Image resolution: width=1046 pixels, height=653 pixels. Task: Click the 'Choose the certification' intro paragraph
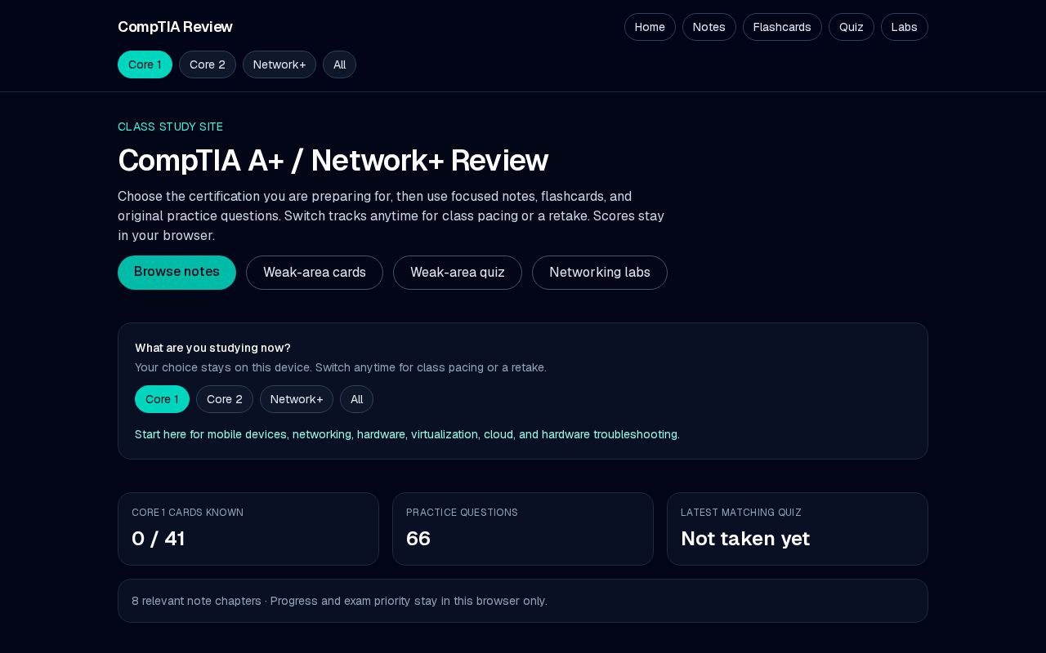pyautogui.click(x=391, y=216)
